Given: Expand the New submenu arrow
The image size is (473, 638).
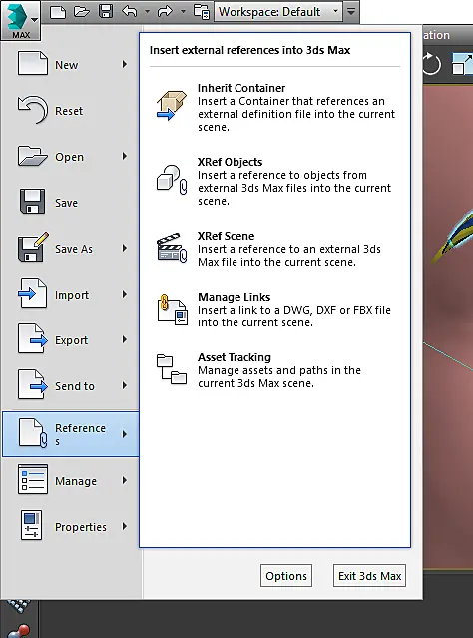Looking at the screenshot, I should 125,64.
